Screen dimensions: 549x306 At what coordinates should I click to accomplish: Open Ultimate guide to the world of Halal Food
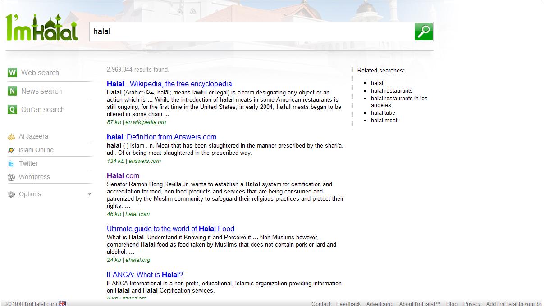click(170, 229)
